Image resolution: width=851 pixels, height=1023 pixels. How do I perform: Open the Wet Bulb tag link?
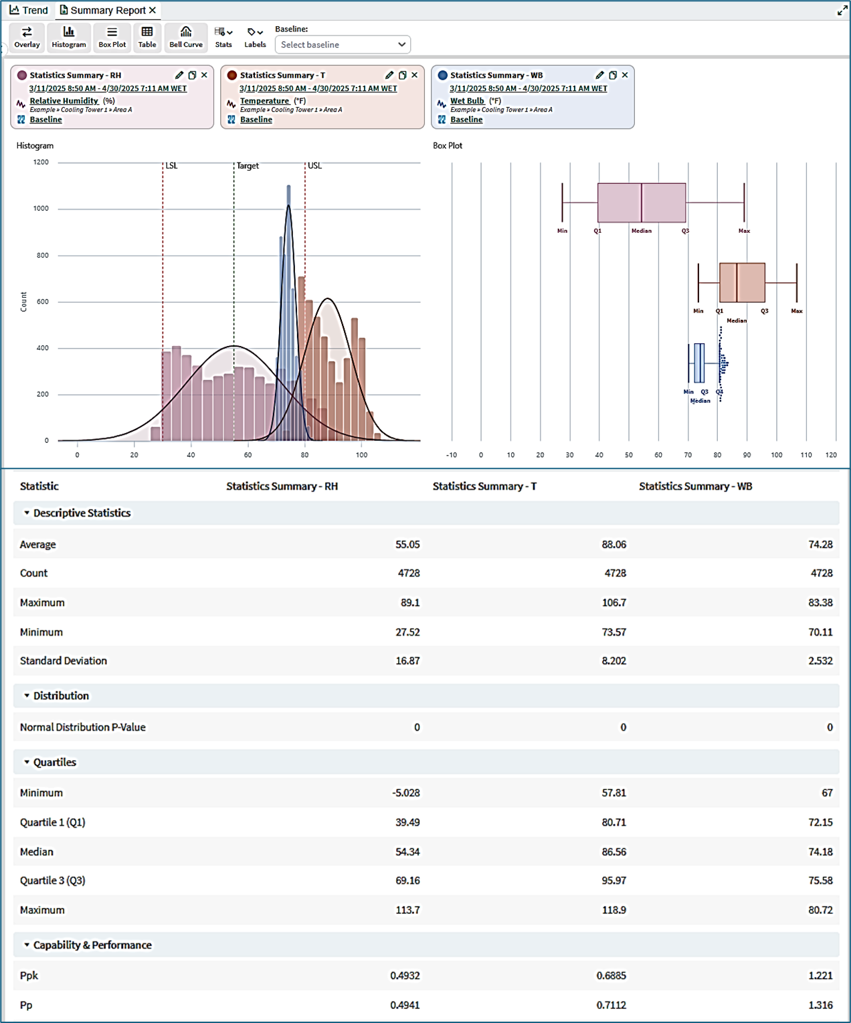[467, 101]
